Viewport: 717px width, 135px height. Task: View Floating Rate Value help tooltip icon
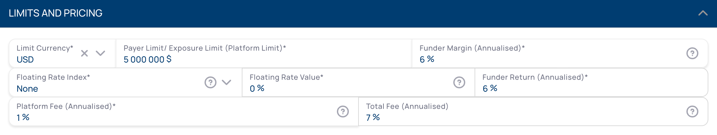[459, 82]
